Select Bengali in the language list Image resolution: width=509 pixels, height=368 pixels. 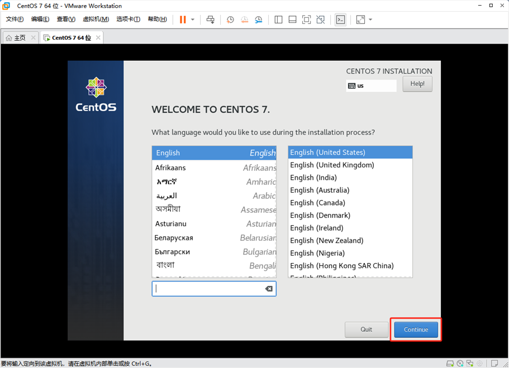coord(214,265)
